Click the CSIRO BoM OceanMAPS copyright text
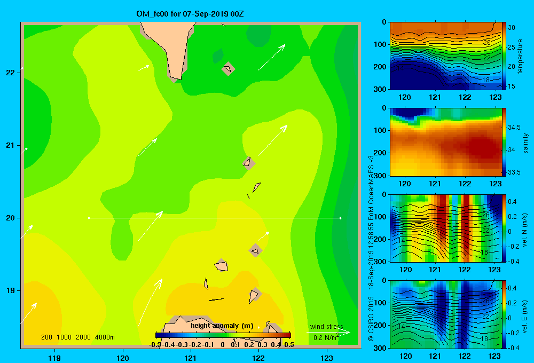 point(371,249)
